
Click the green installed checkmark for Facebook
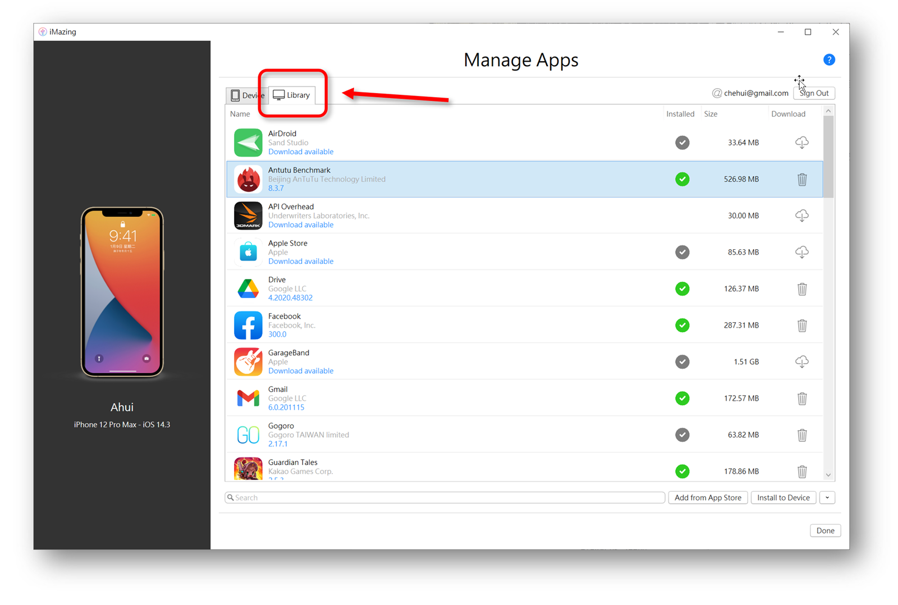coord(682,326)
